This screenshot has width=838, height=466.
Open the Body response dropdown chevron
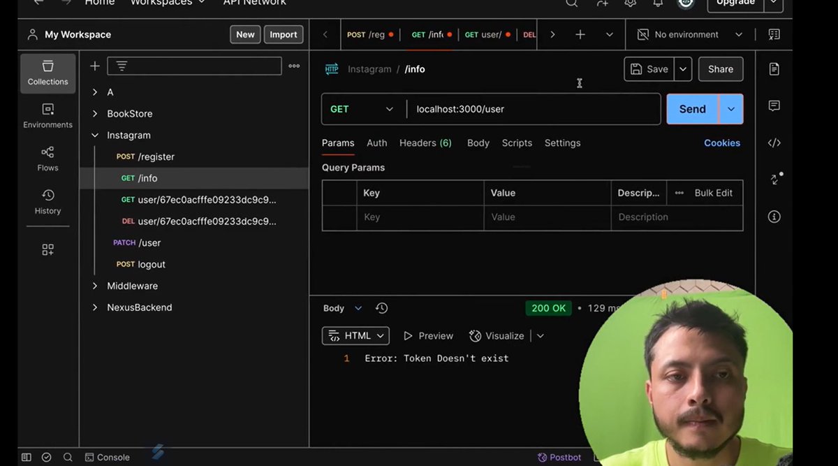coord(358,308)
